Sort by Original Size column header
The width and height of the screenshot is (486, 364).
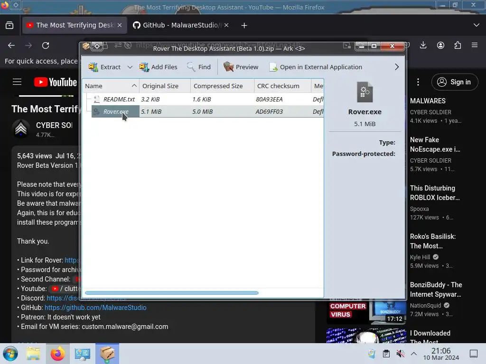coord(165,86)
